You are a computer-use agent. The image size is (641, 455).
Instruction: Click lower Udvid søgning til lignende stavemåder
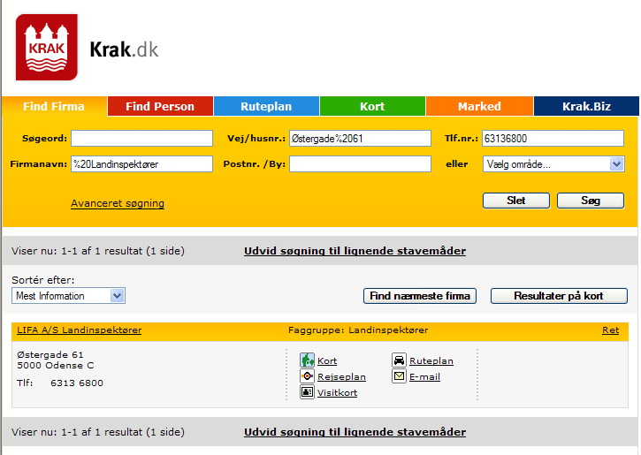pyautogui.click(x=355, y=432)
